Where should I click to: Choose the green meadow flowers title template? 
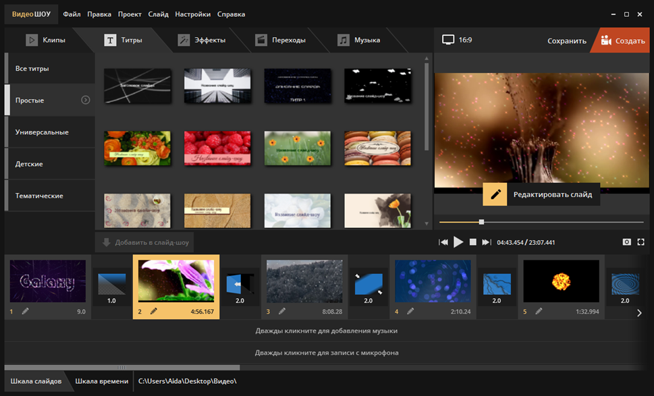coord(298,148)
